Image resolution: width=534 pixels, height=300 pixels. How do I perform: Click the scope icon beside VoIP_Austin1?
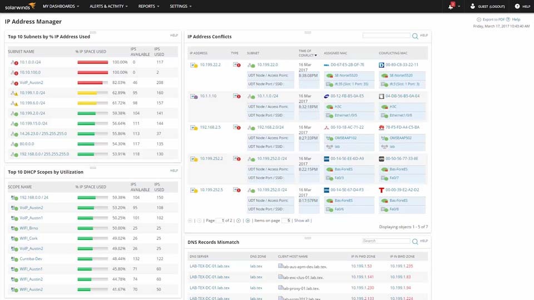14,218
